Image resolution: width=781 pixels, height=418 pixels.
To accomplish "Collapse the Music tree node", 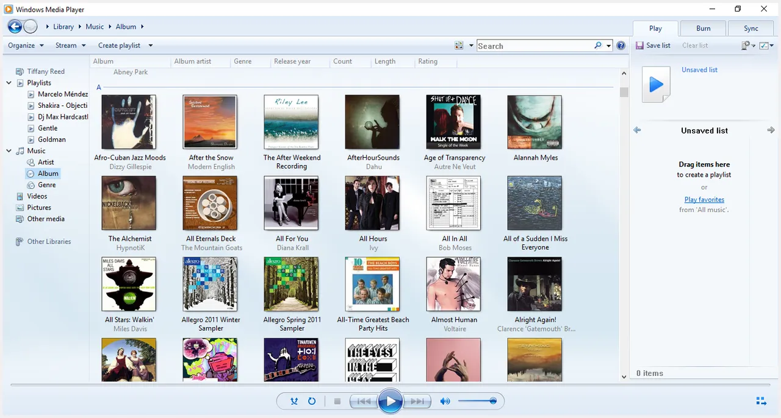I will [9, 151].
